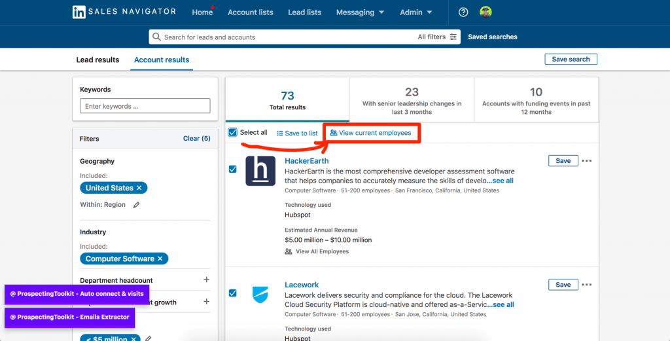Click the Lacework company logo
The image size is (670, 341).
pos(260,295)
